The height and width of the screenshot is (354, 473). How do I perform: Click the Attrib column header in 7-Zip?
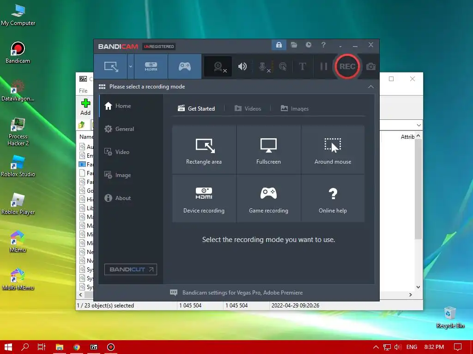(407, 136)
